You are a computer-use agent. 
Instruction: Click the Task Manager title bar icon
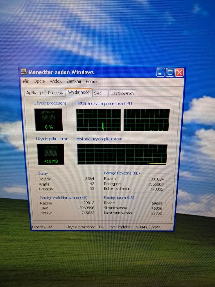(24, 71)
